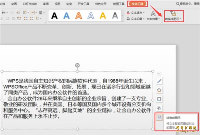Apply the yellow solid WordArt style
This screenshot has width=200, height=135.
103,16
